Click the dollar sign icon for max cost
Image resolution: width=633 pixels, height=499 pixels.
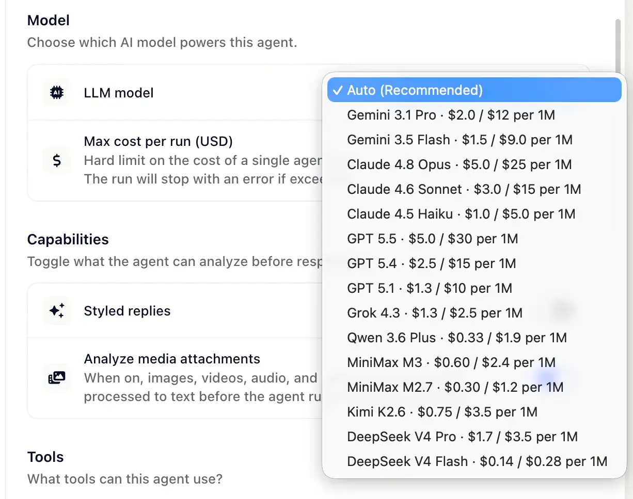point(57,160)
